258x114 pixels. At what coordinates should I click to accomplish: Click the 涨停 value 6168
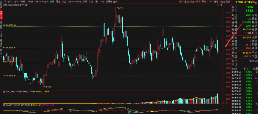point(248,48)
